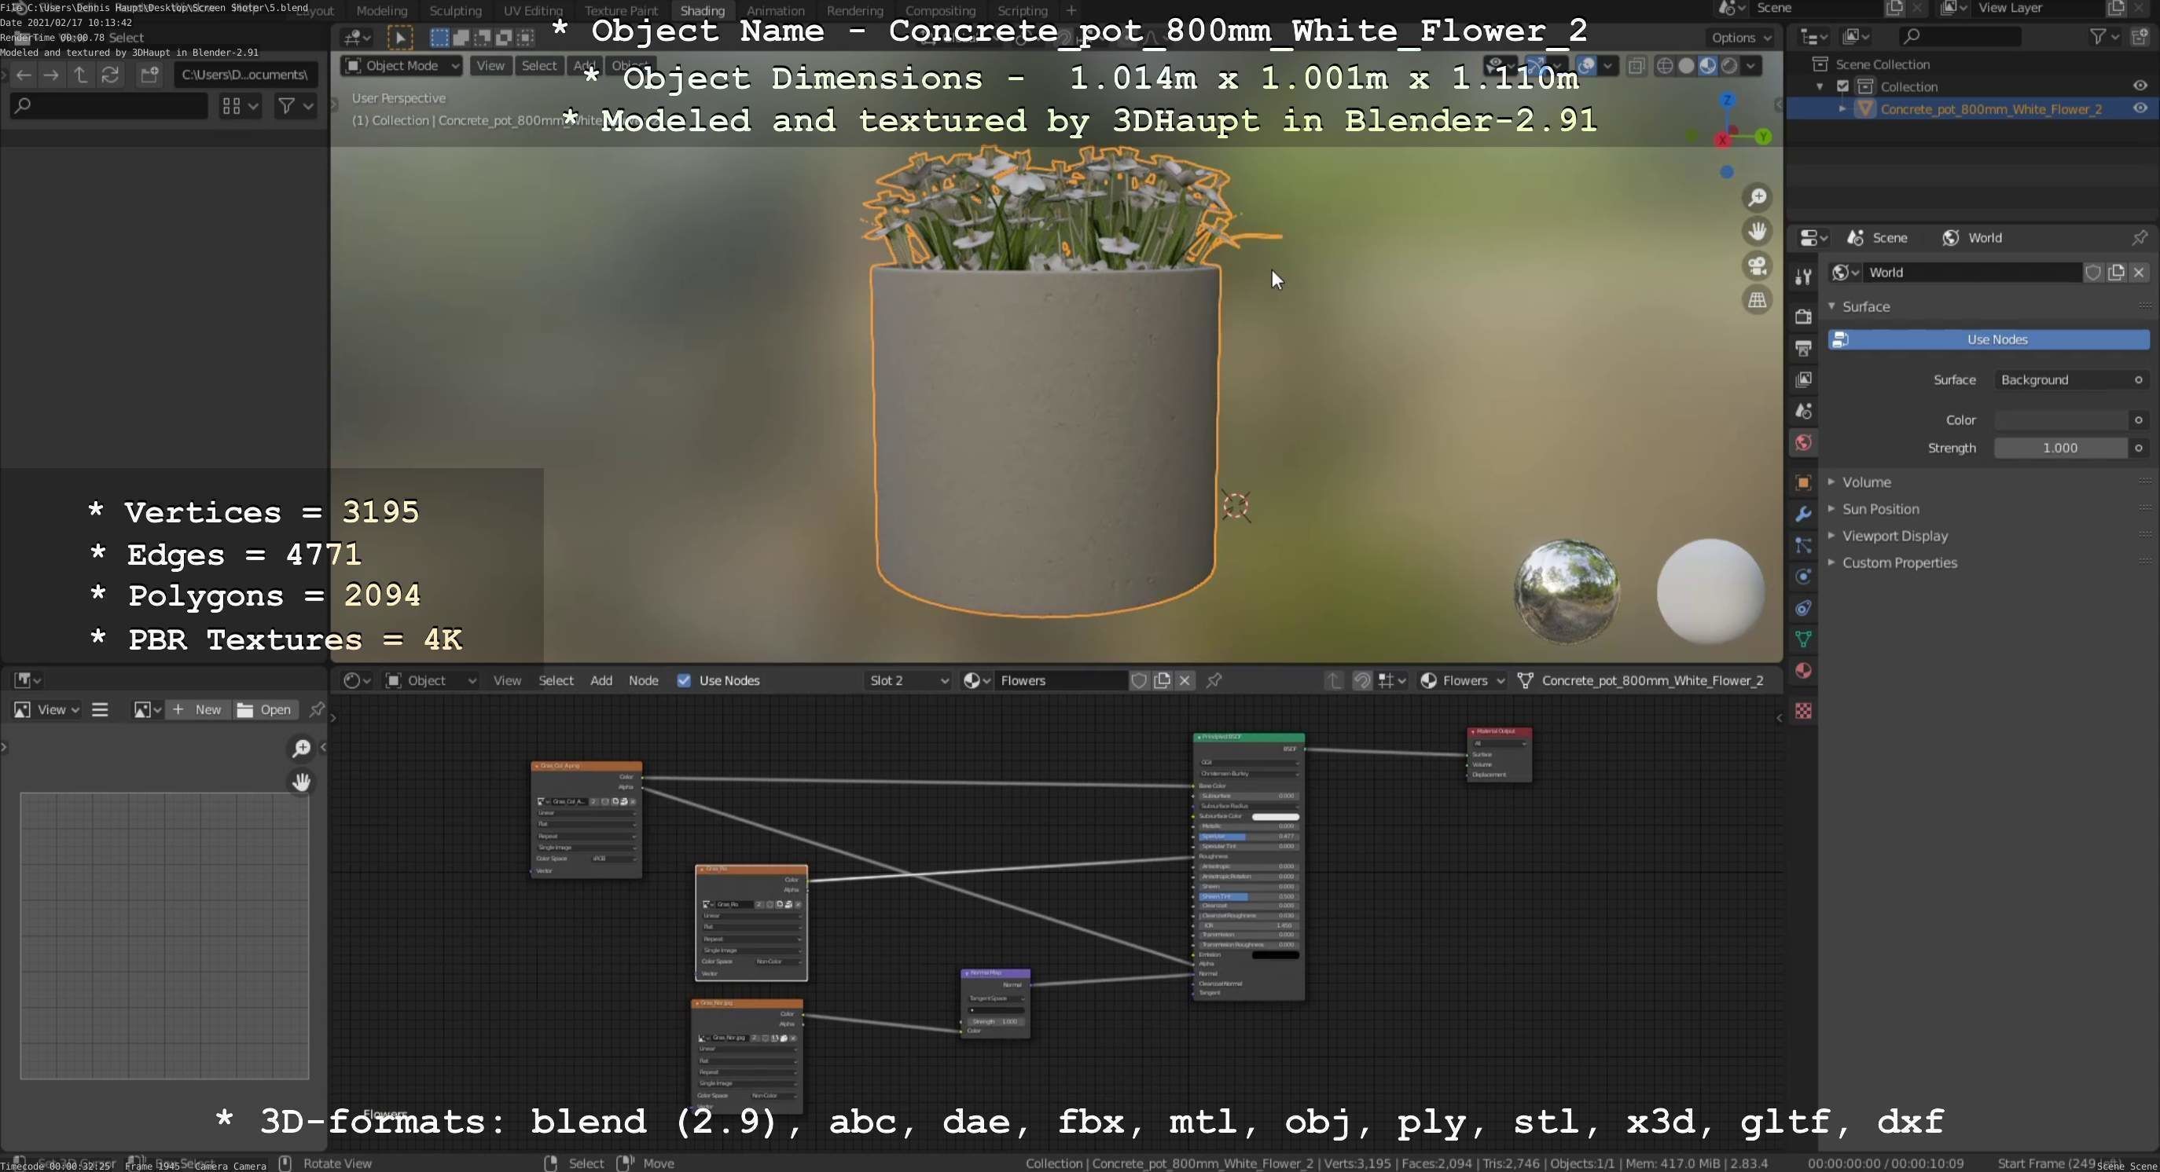Switch to orthographic grid view icon
The height and width of the screenshot is (1172, 2160).
tap(1757, 300)
